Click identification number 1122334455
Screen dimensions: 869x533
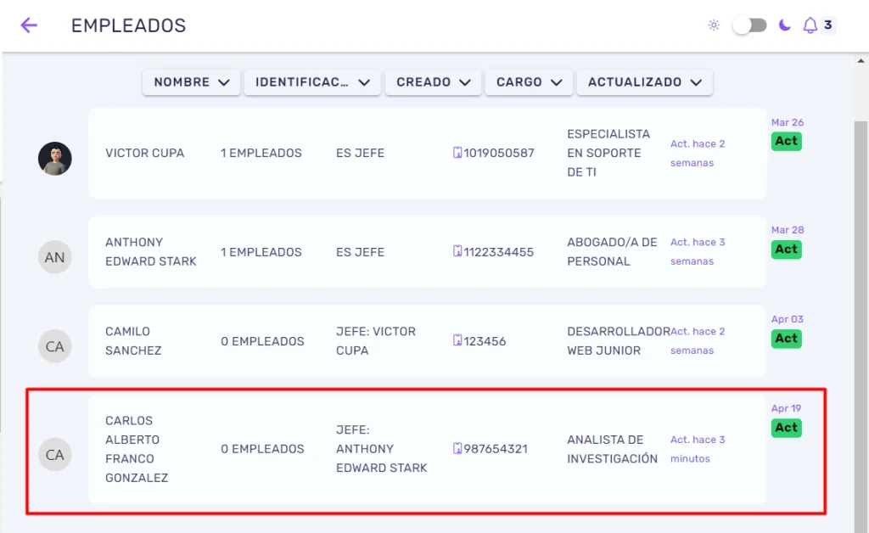coord(499,252)
